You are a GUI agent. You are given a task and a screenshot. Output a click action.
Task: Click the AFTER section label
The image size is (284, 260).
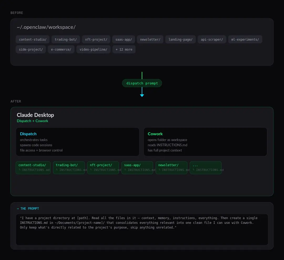[x=16, y=101]
